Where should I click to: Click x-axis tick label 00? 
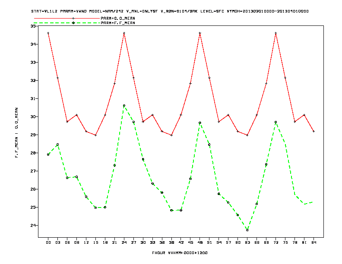coord(48,242)
